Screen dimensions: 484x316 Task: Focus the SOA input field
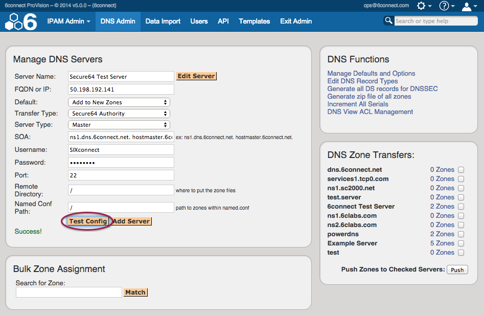pyautogui.click(x=121, y=137)
